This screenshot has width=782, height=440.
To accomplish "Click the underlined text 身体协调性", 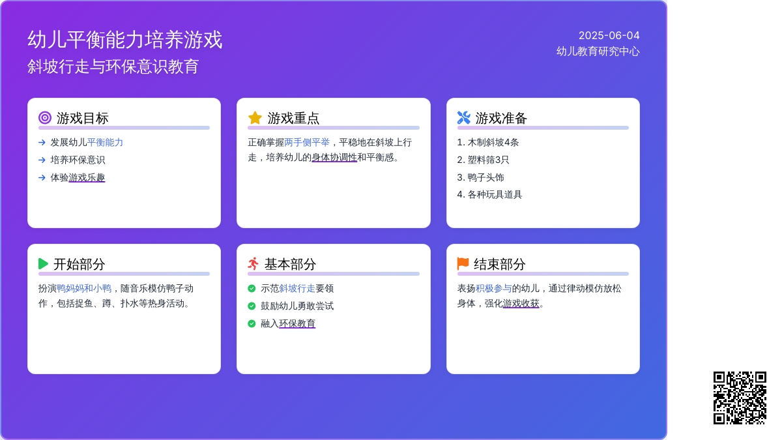I will [334, 157].
